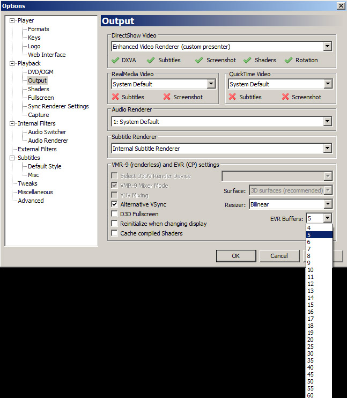Select Logo in the options tree

click(34, 47)
